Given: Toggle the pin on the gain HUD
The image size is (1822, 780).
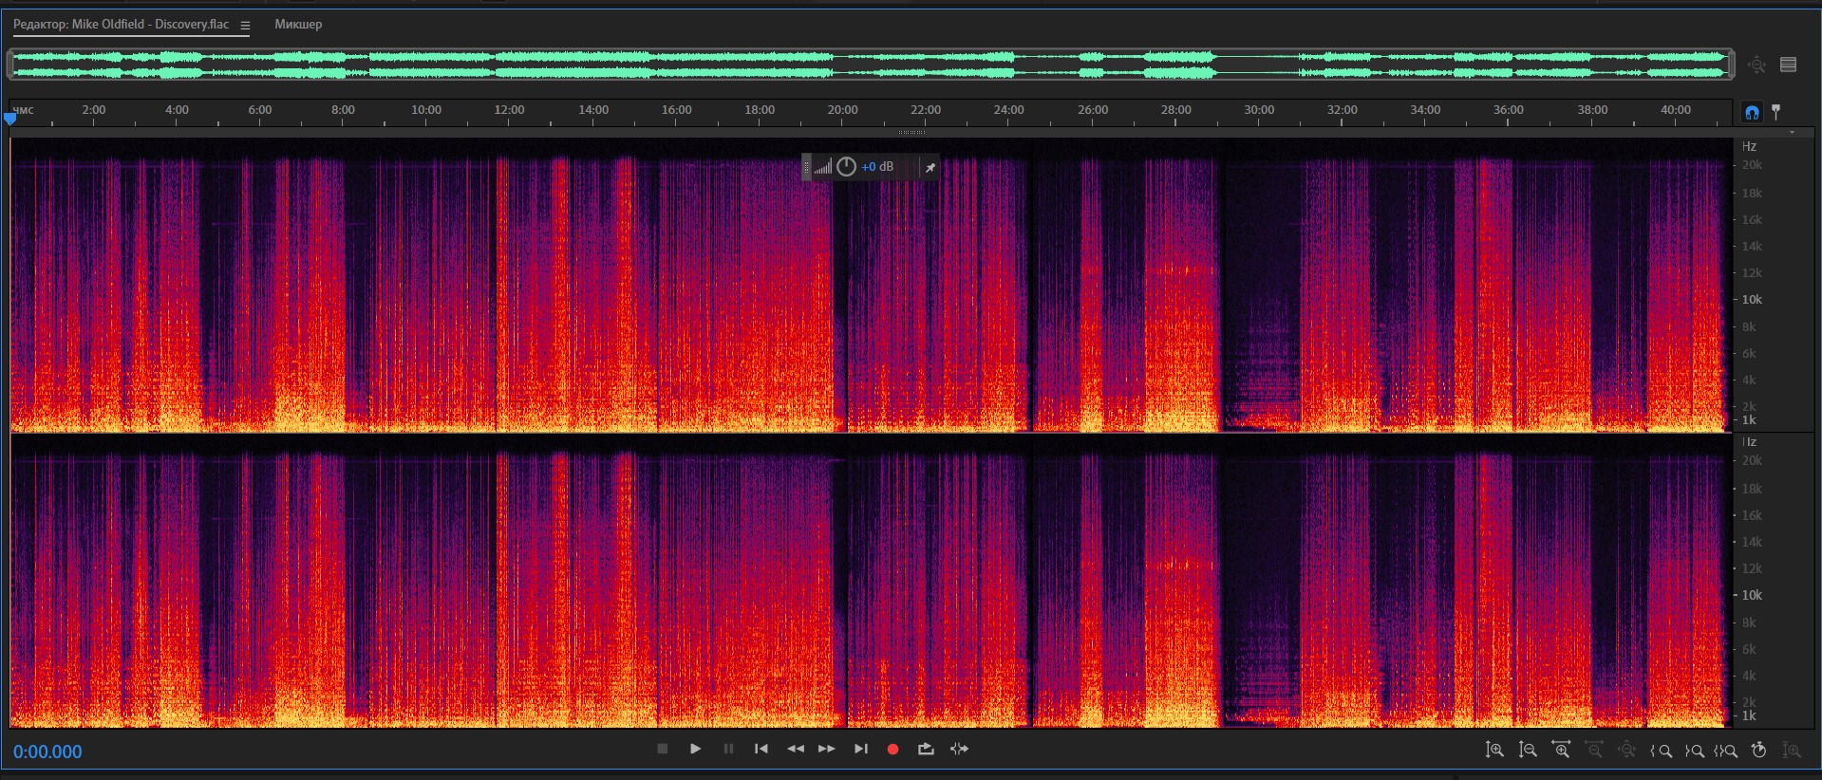Looking at the screenshot, I should (x=930, y=168).
